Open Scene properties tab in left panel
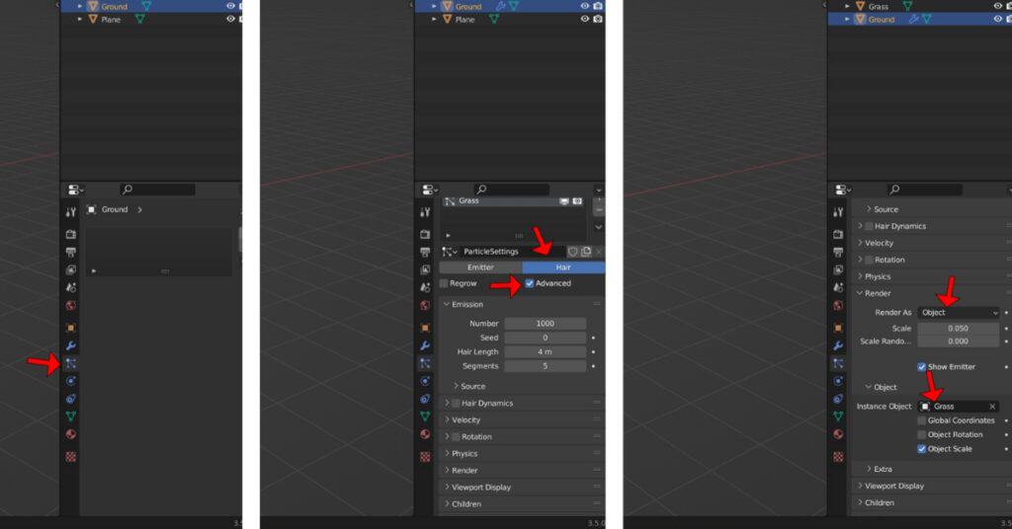 point(71,287)
